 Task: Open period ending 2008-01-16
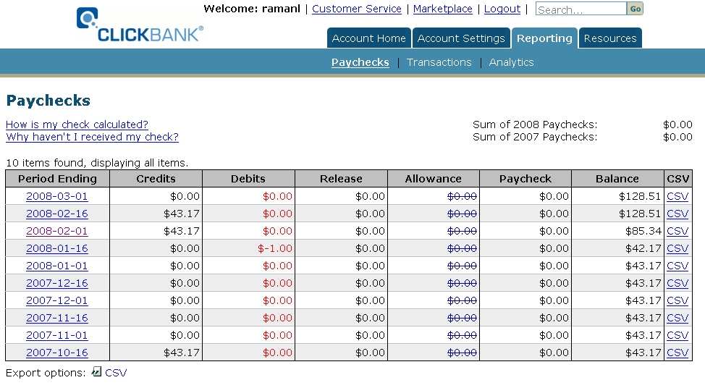57,248
